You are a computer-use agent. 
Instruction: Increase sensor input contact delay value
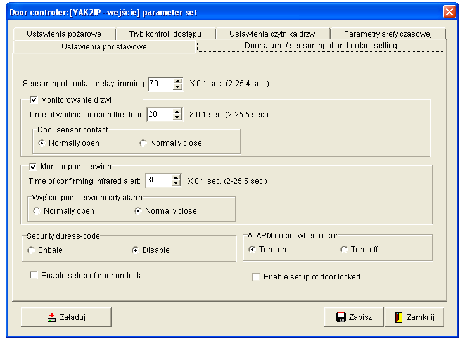pyautogui.click(x=177, y=81)
